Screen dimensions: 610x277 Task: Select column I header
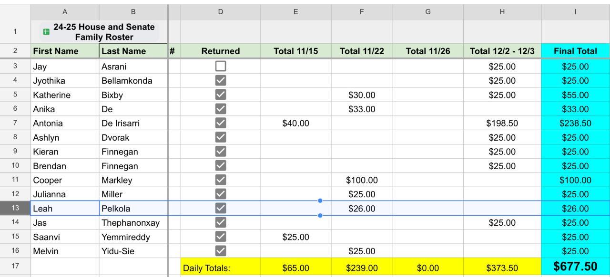pos(575,12)
